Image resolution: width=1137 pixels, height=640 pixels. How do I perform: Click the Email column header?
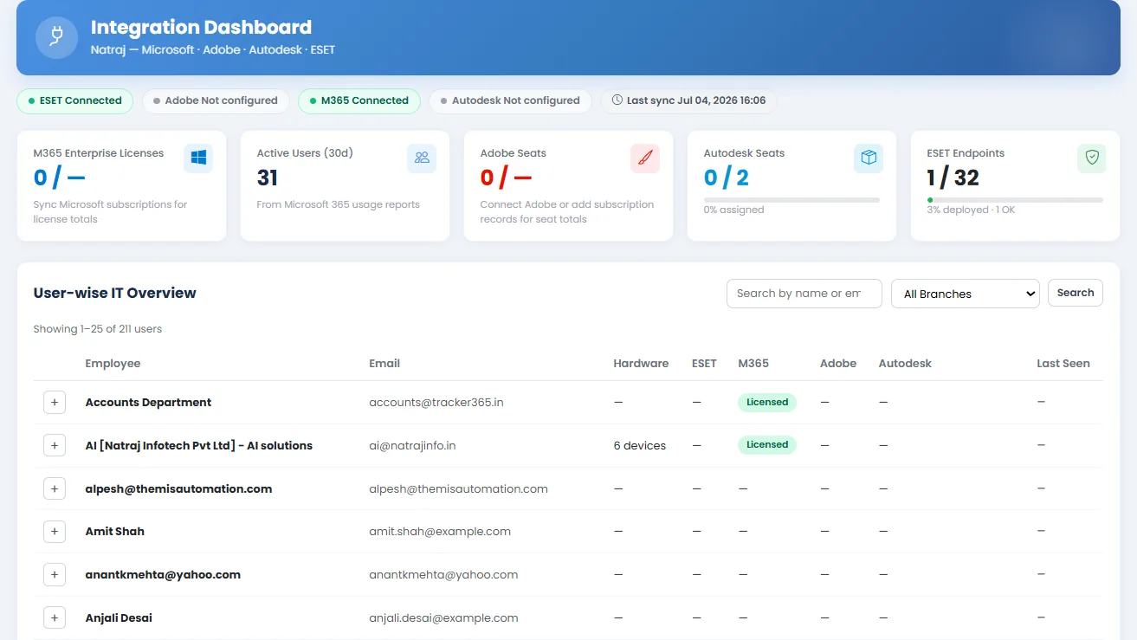click(x=384, y=364)
